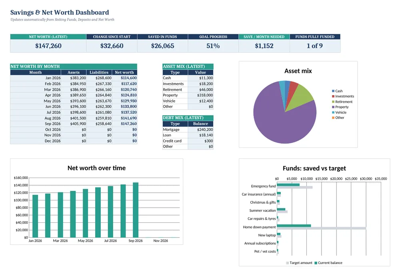The height and width of the screenshot is (276, 400).
Task: Select the Save / Month Needed value $1,152
Action: click(x=264, y=46)
